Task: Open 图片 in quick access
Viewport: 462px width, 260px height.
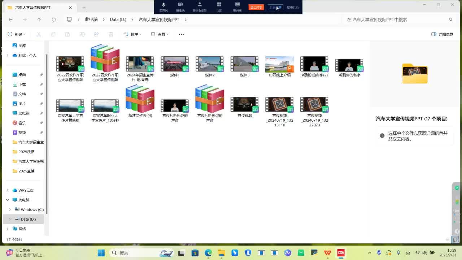Action: [x=22, y=104]
